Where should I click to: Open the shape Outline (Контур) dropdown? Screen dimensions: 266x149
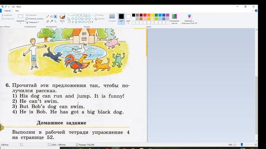coord(100,15)
